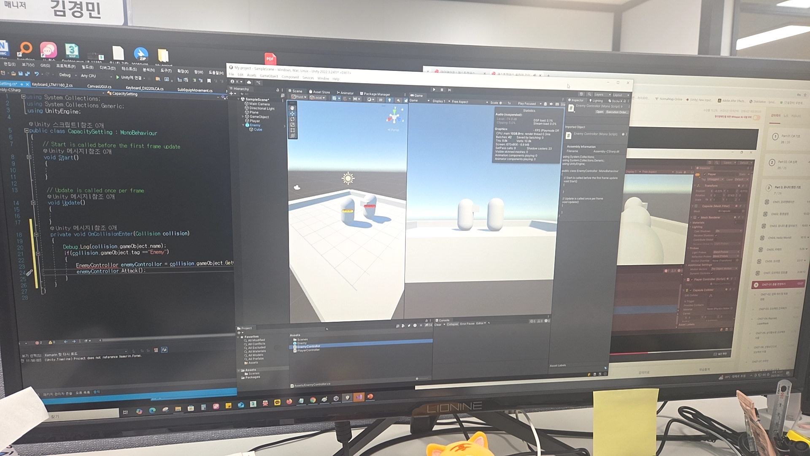The image size is (810, 456).
Task: Select the Rect transform tool
Action: click(x=292, y=130)
